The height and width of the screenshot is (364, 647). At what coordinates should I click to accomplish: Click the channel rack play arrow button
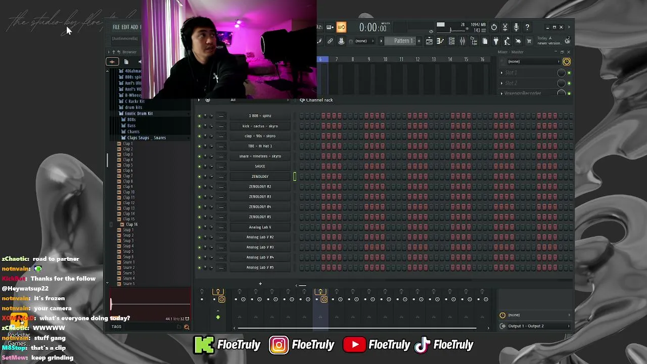tap(199, 100)
